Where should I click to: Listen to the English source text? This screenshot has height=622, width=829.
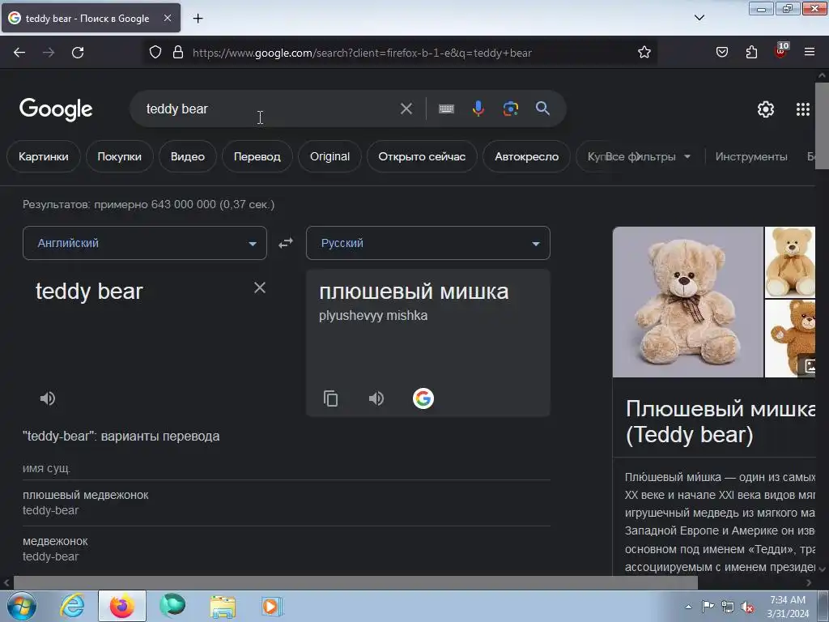(48, 398)
